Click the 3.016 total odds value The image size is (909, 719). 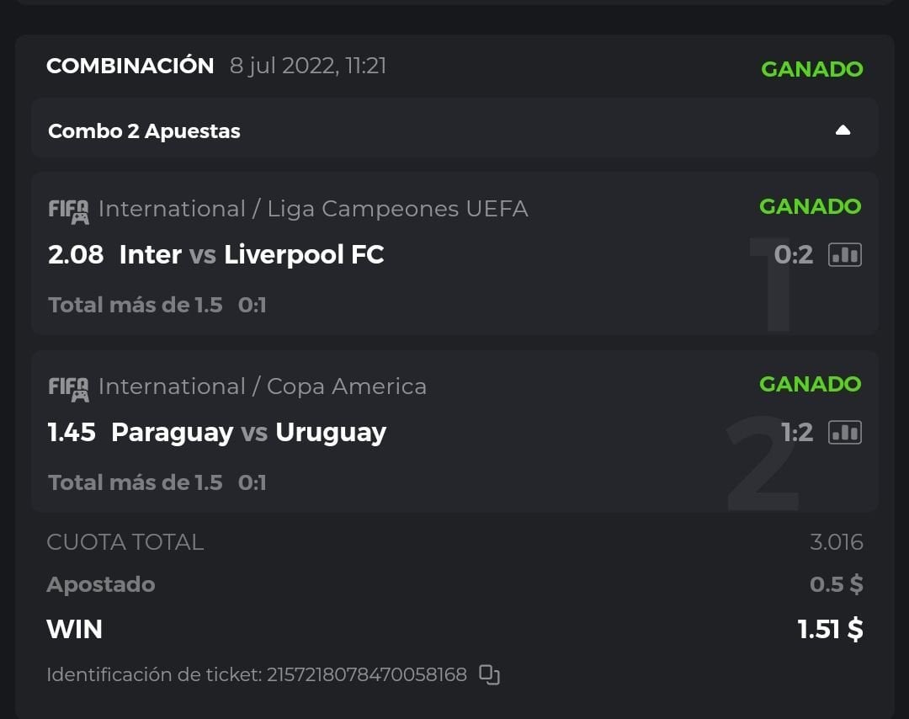click(x=836, y=541)
